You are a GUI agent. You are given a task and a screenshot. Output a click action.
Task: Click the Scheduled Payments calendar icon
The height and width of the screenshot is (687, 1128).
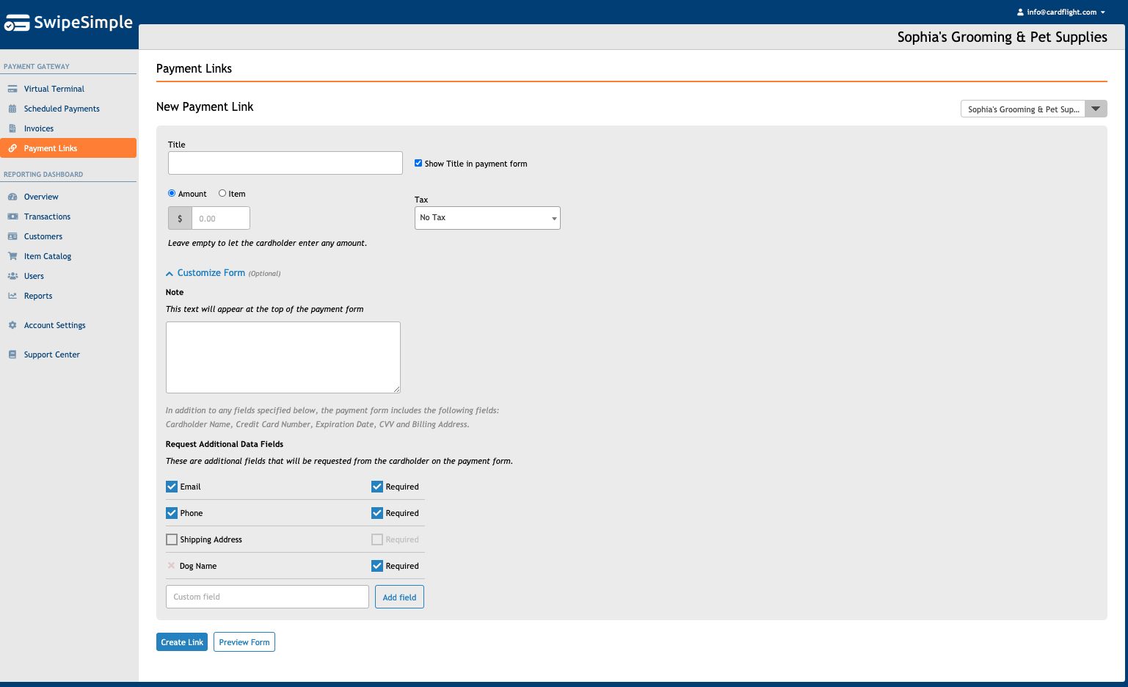[12, 109]
